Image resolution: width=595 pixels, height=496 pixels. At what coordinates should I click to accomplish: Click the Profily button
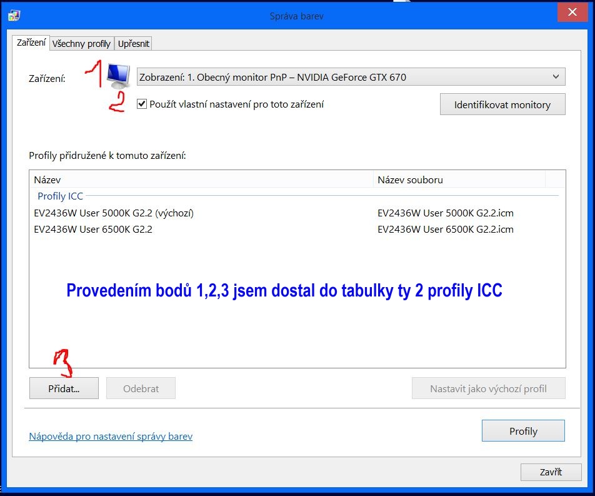[523, 431]
